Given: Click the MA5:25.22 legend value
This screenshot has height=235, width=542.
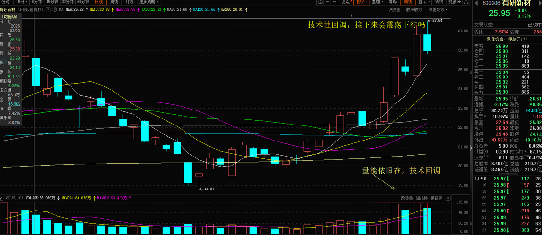Looking at the screenshot, I should point(75,10).
